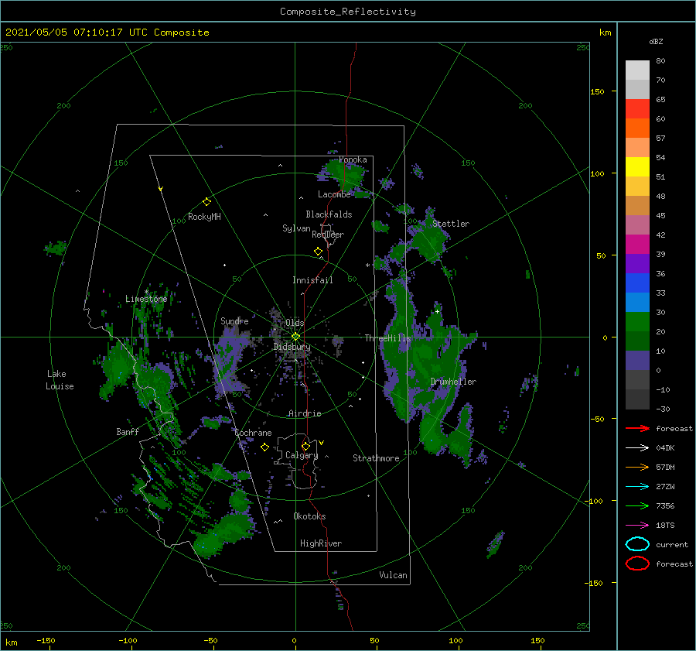Click the Limestone label
This screenshot has height=651, width=696.
tap(146, 299)
